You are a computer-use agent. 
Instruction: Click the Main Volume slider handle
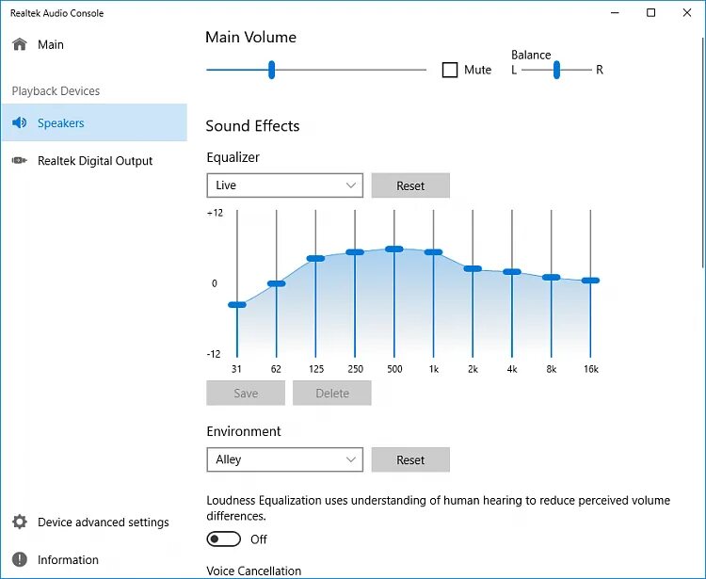271,70
